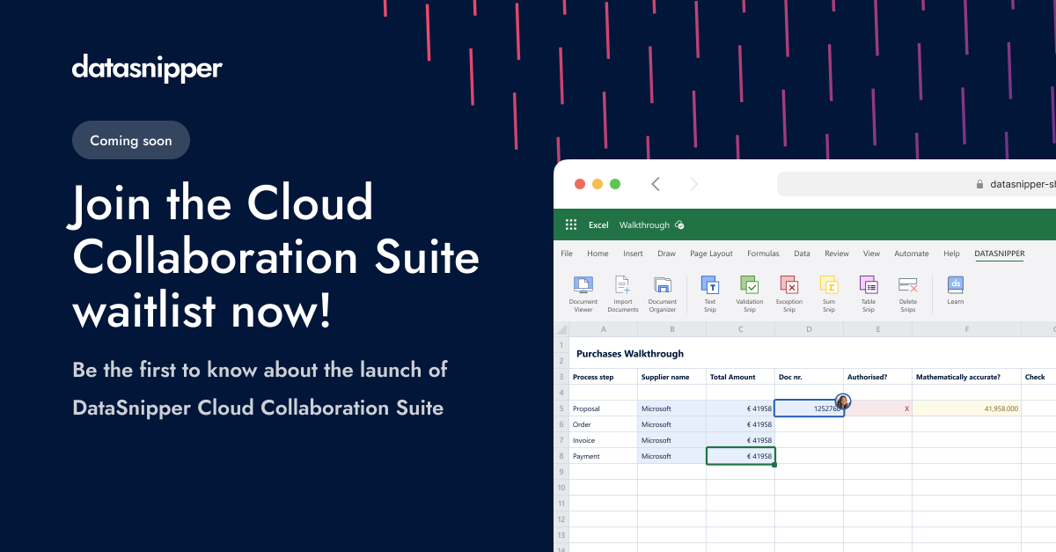Screen dimensions: 1056x552
Task: Select the 'Total Amount' header cell
Action: pos(741,377)
